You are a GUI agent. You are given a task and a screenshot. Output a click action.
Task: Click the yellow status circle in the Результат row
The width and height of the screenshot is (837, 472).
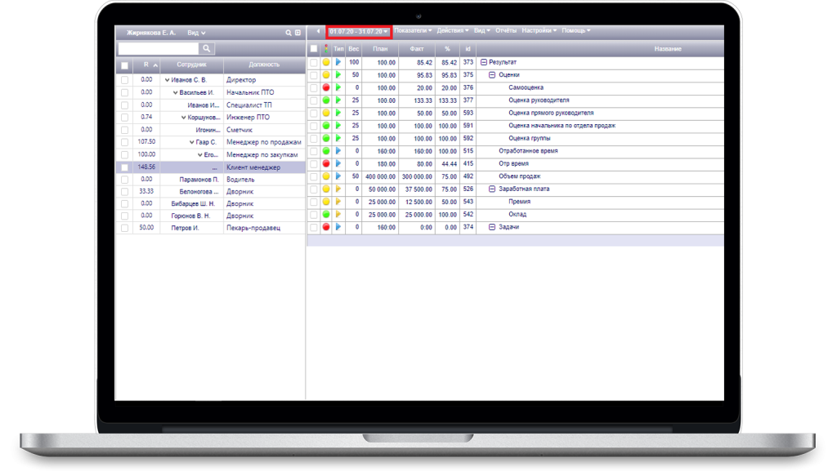click(x=326, y=62)
